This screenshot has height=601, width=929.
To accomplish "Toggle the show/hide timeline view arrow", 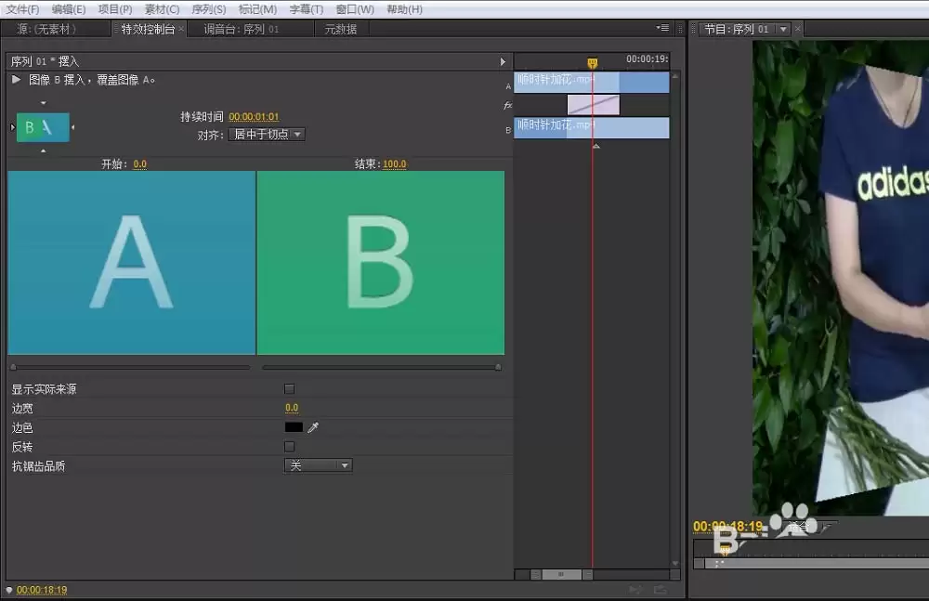I will point(503,61).
